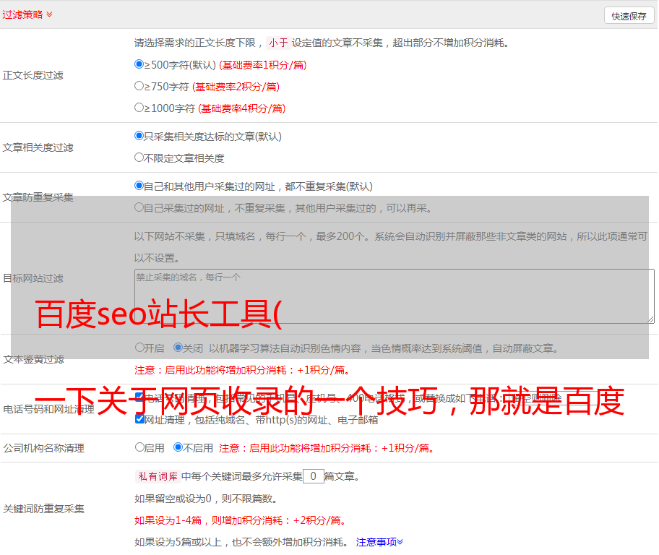
Task: Select ≥1000字符 length filter option
Action: [x=139, y=108]
